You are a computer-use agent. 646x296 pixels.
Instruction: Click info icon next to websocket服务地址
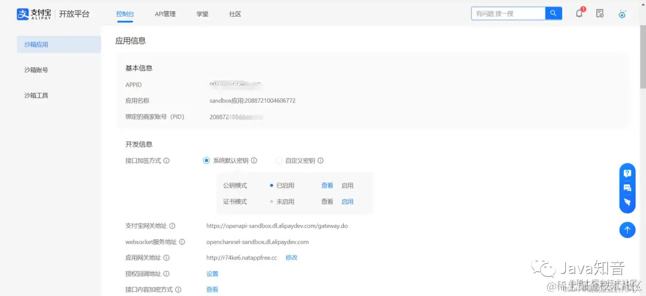tap(182, 242)
